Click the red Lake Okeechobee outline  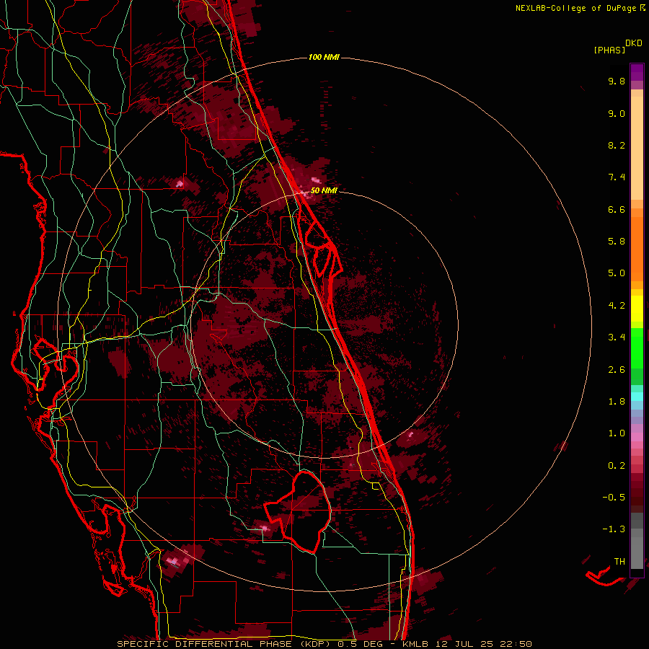pyautogui.click(x=299, y=513)
